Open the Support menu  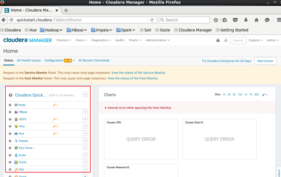(x=255, y=40)
